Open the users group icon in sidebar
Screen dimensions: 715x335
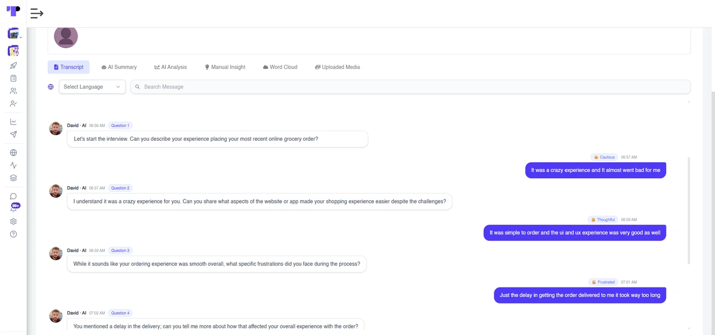point(13,91)
